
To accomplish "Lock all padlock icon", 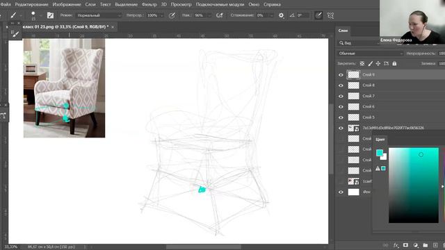I will (x=394, y=63).
